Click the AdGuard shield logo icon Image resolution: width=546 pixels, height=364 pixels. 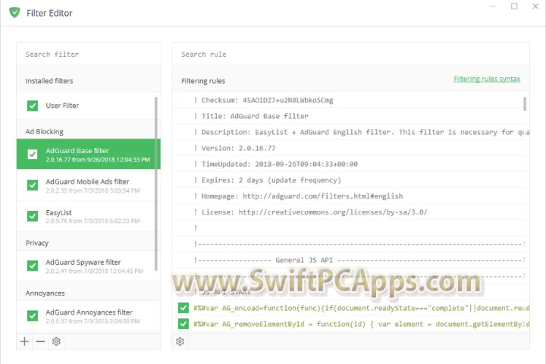pyautogui.click(x=14, y=13)
